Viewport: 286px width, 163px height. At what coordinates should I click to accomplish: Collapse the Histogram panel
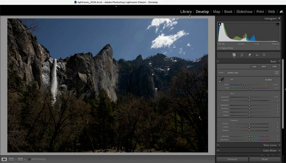(279, 18)
